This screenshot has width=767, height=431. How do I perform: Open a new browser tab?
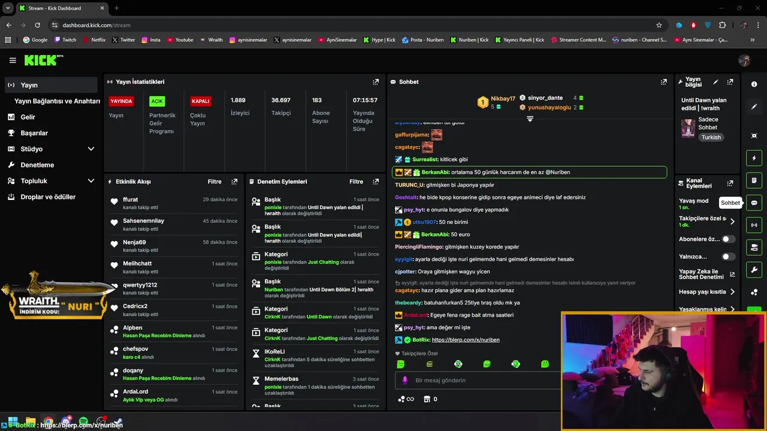point(116,8)
